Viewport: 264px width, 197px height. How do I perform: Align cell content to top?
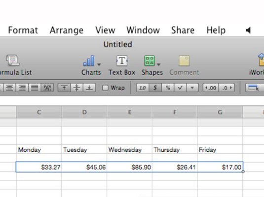tap(64, 88)
